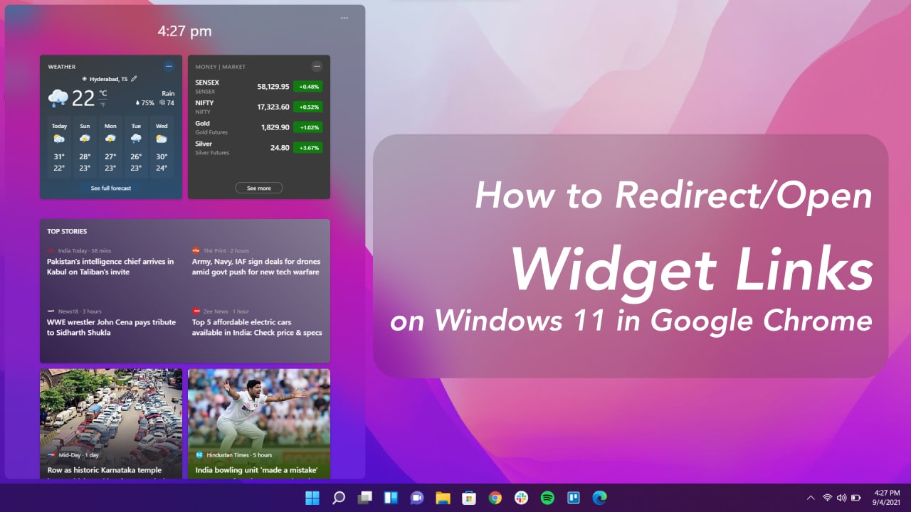
Task: Open Trello from the taskbar
Action: click(574, 498)
